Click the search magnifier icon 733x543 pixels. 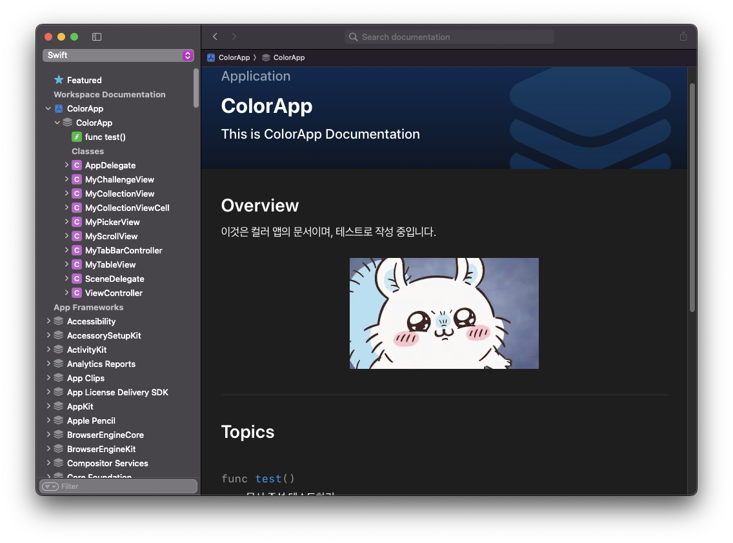coord(354,37)
